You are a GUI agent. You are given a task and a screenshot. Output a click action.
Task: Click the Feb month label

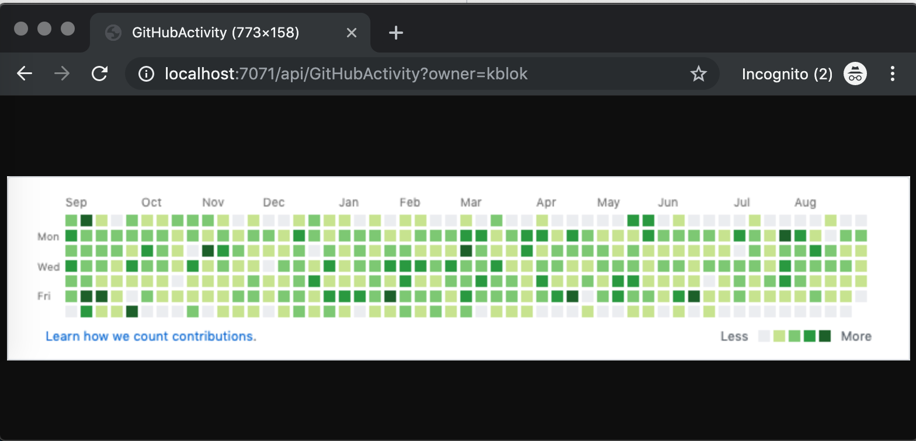410,202
